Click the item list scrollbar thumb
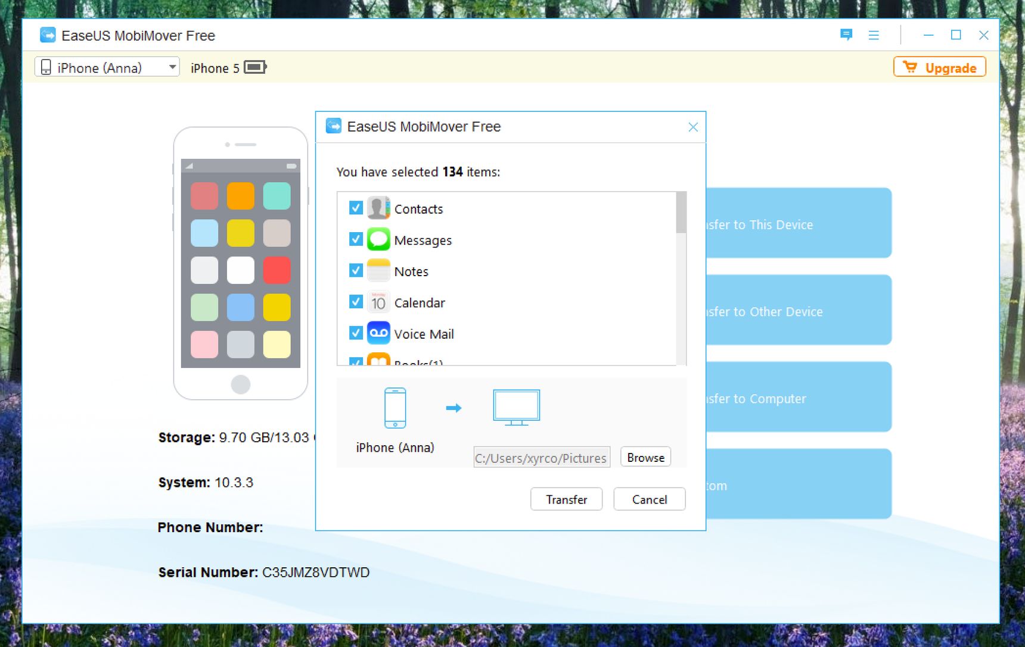The width and height of the screenshot is (1025, 647). click(x=681, y=212)
